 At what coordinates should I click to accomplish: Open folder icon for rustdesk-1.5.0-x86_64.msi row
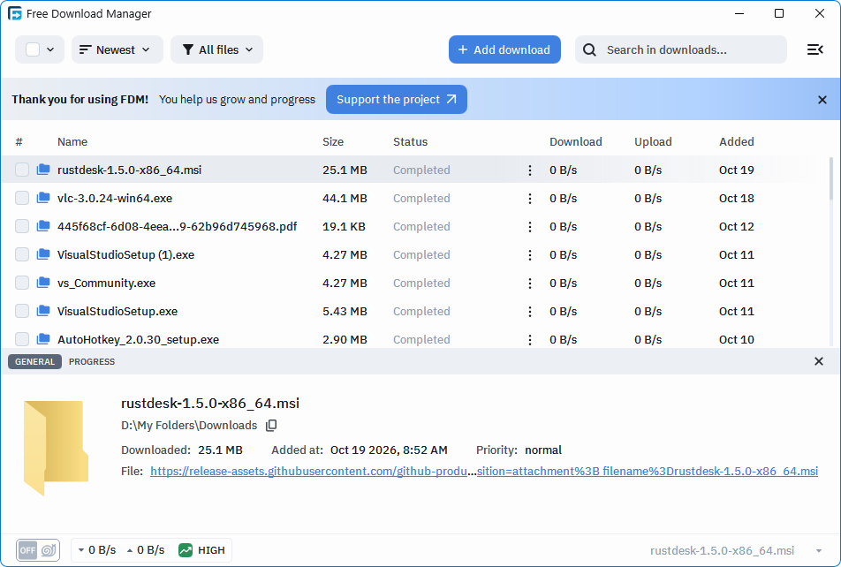(x=43, y=170)
